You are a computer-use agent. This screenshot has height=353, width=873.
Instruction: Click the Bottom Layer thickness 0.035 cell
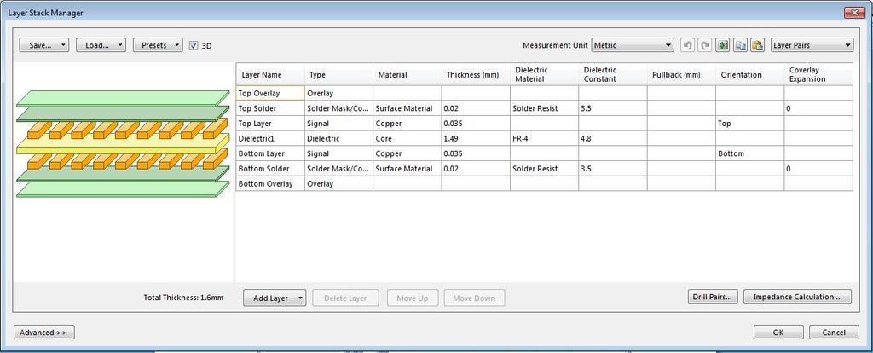476,153
